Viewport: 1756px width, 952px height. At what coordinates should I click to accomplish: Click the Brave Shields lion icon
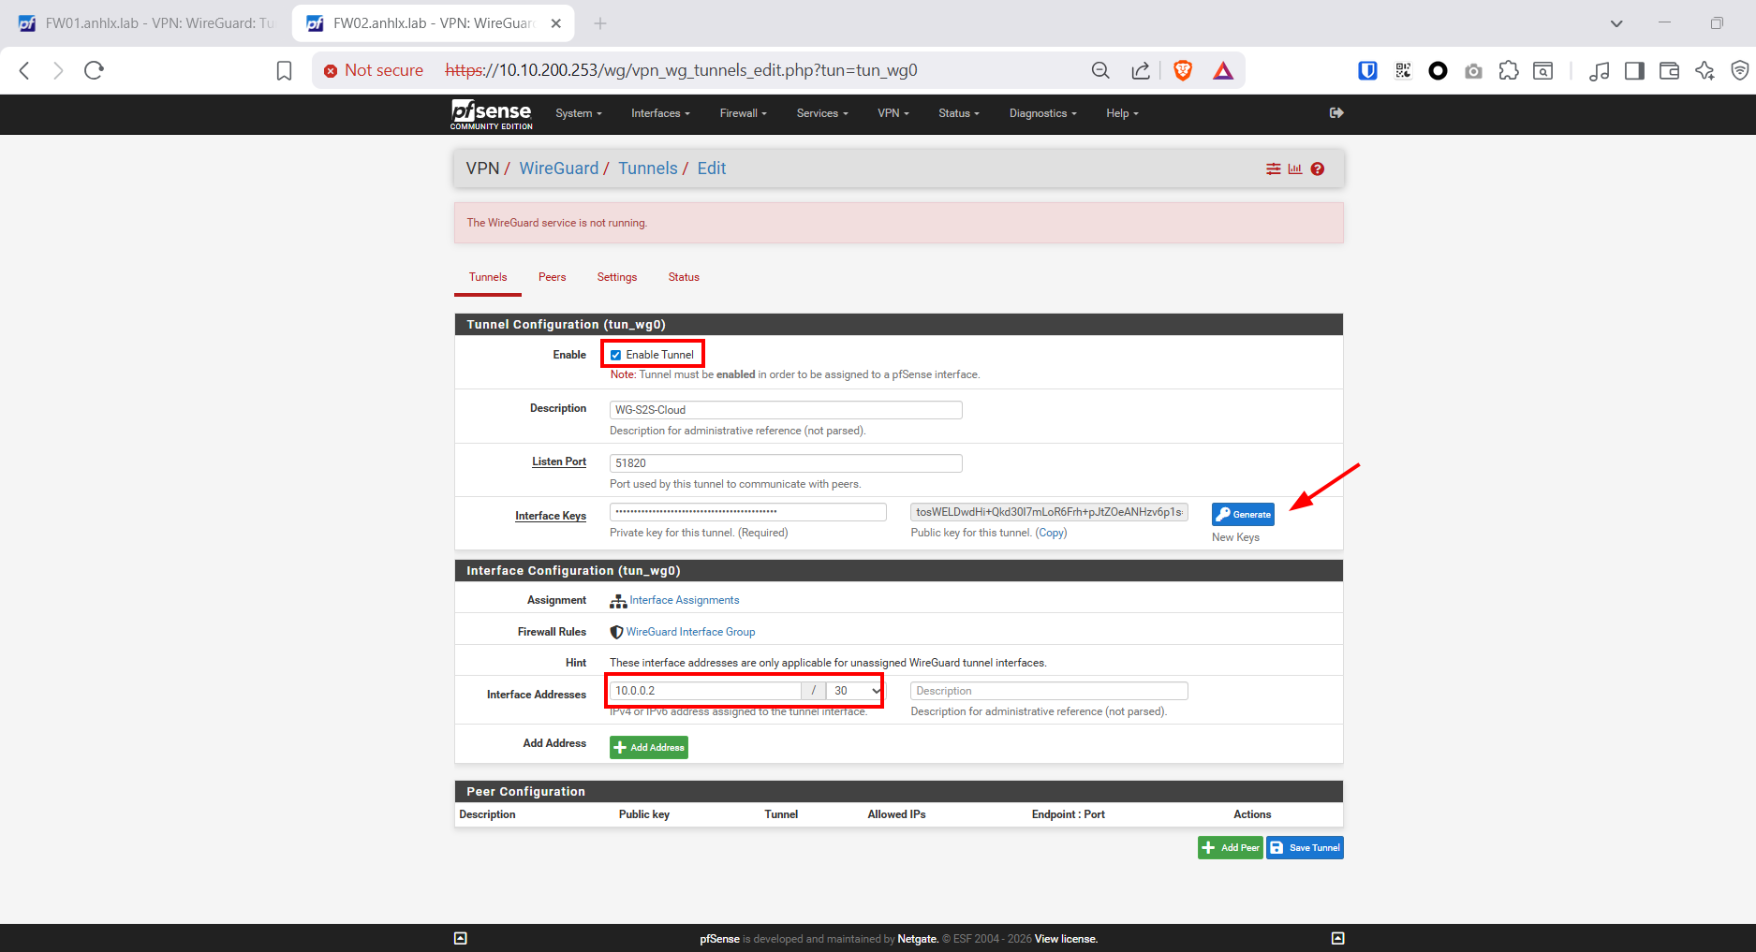(x=1183, y=70)
